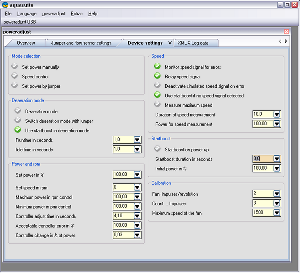Enable Set power manually mode
Image resolution: width=300 pixels, height=273 pixels.
14,66
